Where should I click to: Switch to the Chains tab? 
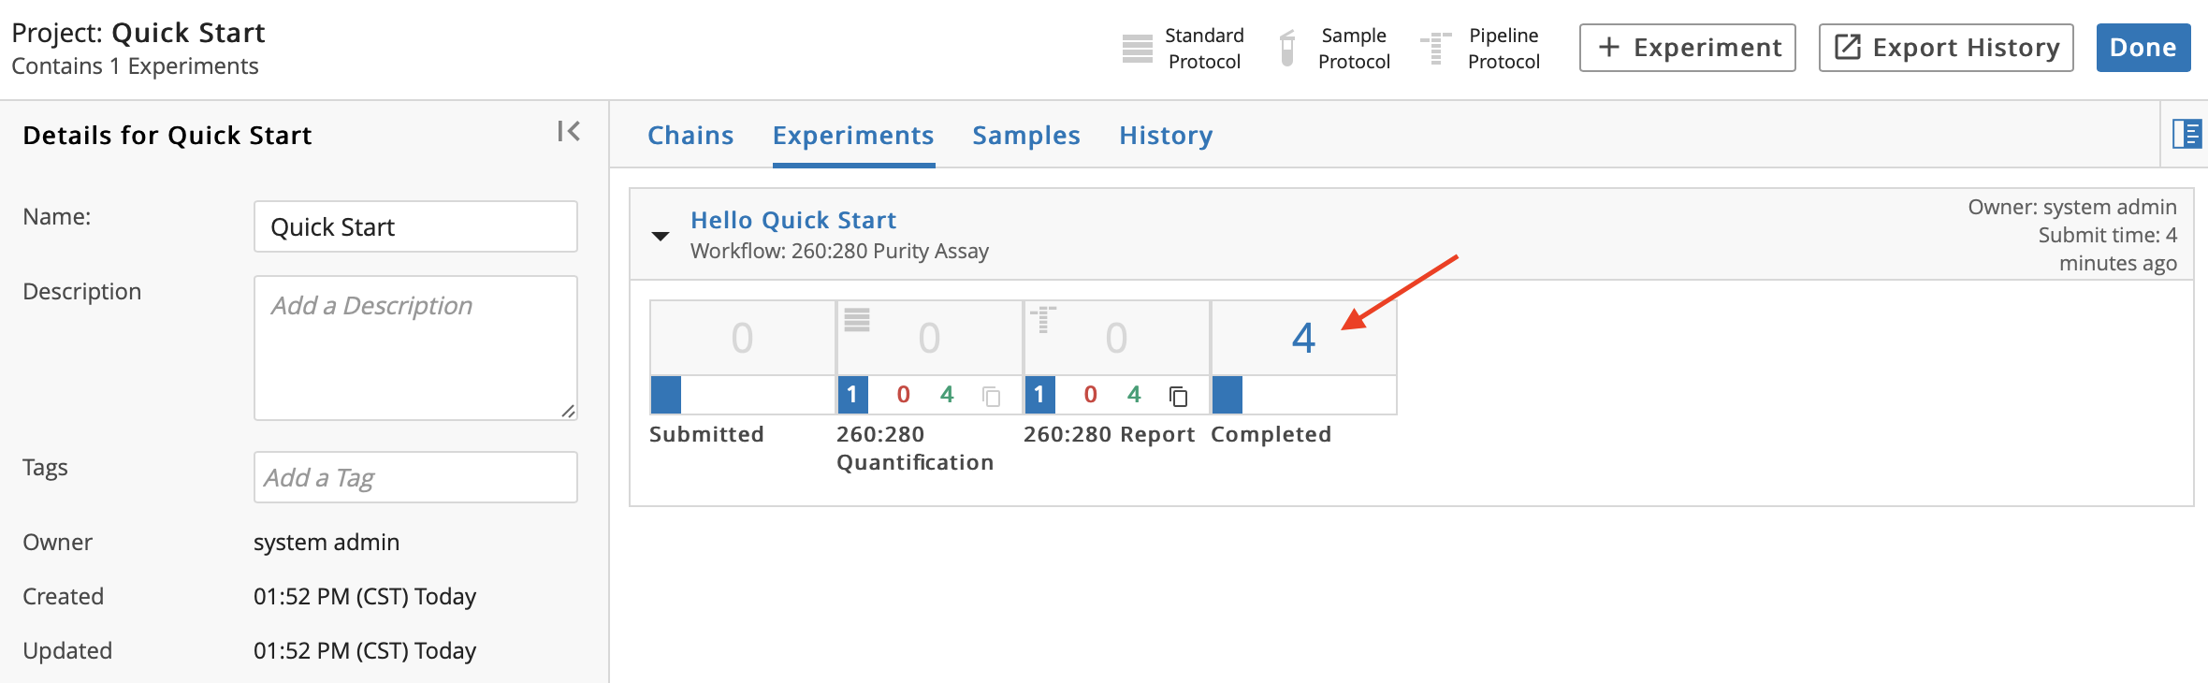690,136
